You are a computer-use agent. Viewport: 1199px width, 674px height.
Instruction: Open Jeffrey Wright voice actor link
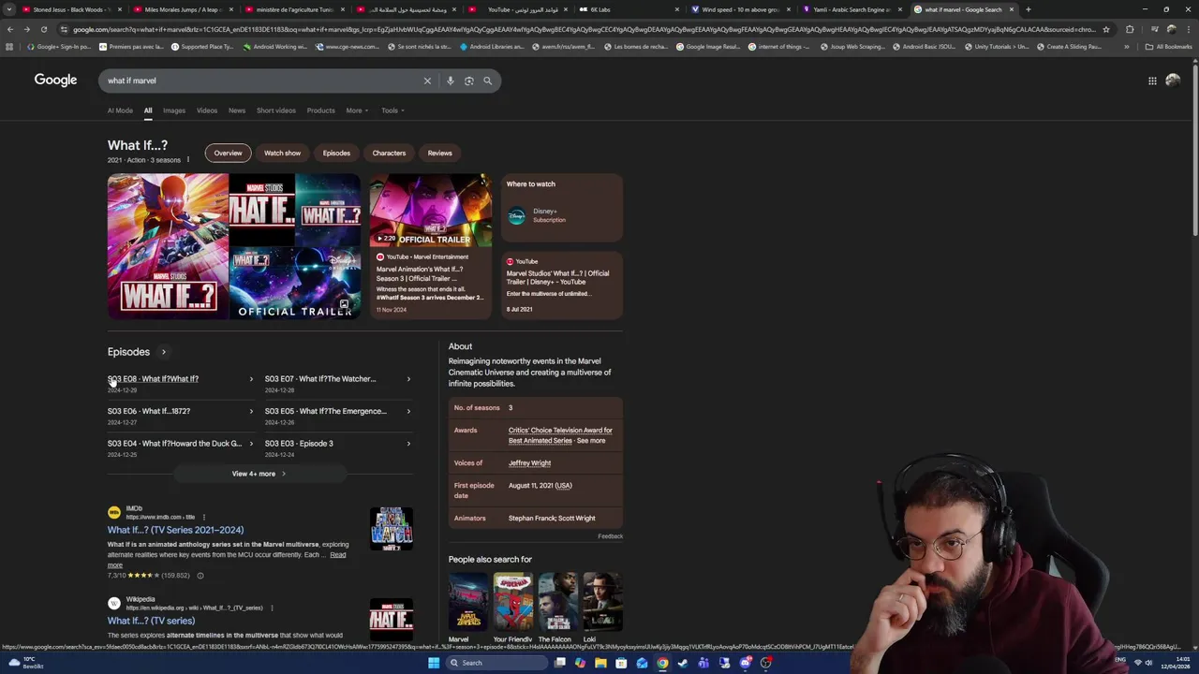point(529,462)
